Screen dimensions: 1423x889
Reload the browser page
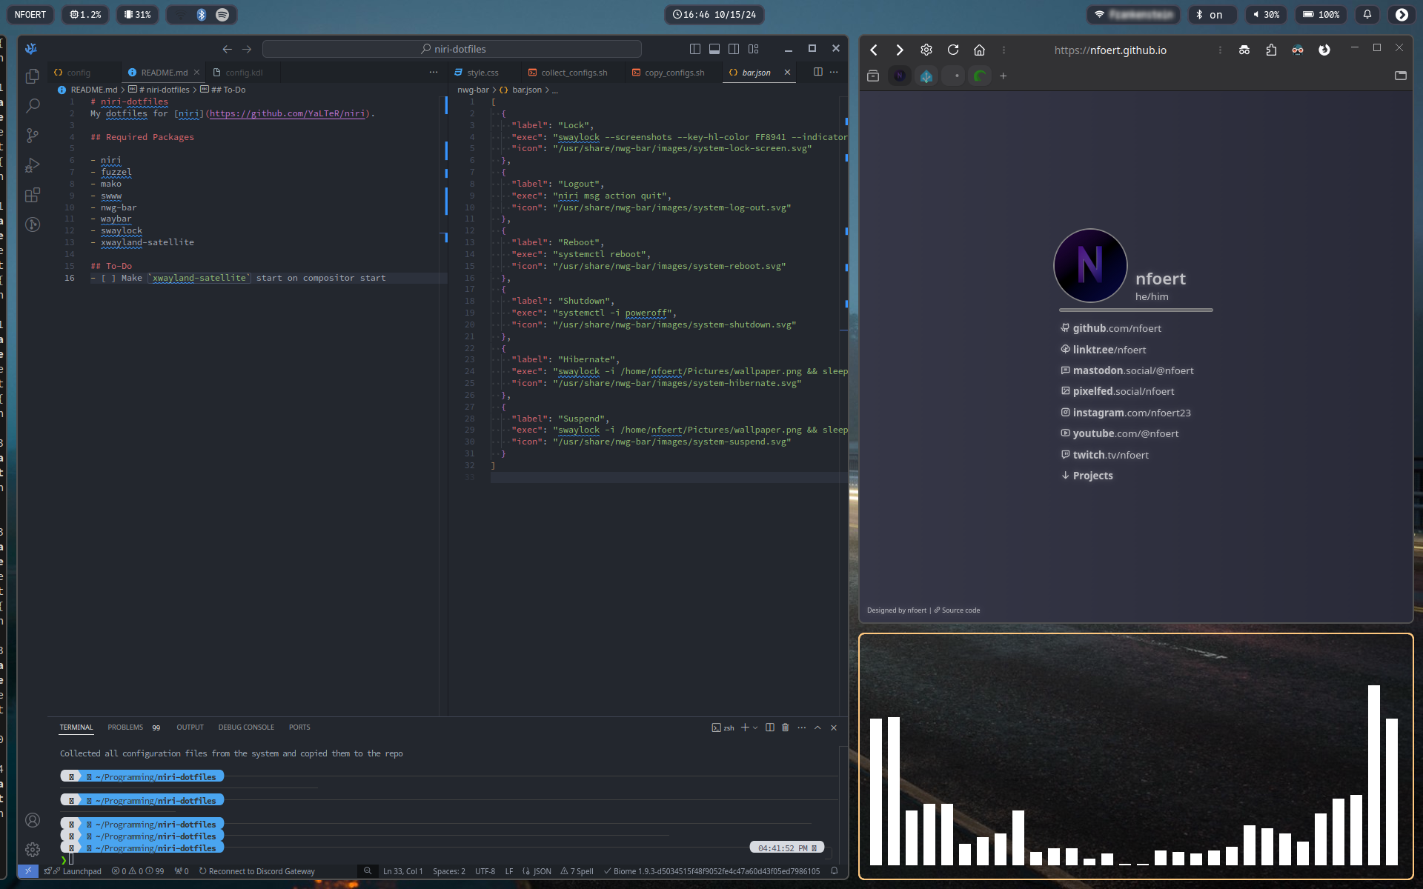click(953, 50)
